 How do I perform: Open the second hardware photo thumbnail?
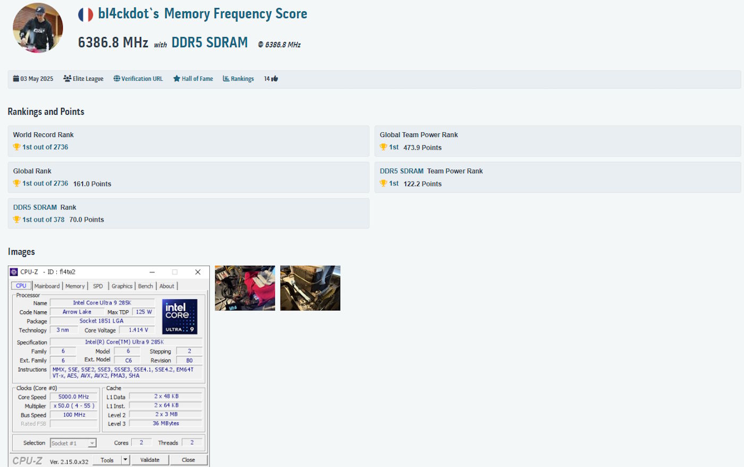[310, 288]
